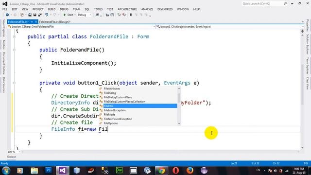Screen dimensions: 311x175
Task: Open the Toolbox side panel
Action: click(x=3, y=45)
